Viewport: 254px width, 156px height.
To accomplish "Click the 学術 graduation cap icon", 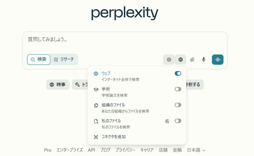I will (96, 90).
